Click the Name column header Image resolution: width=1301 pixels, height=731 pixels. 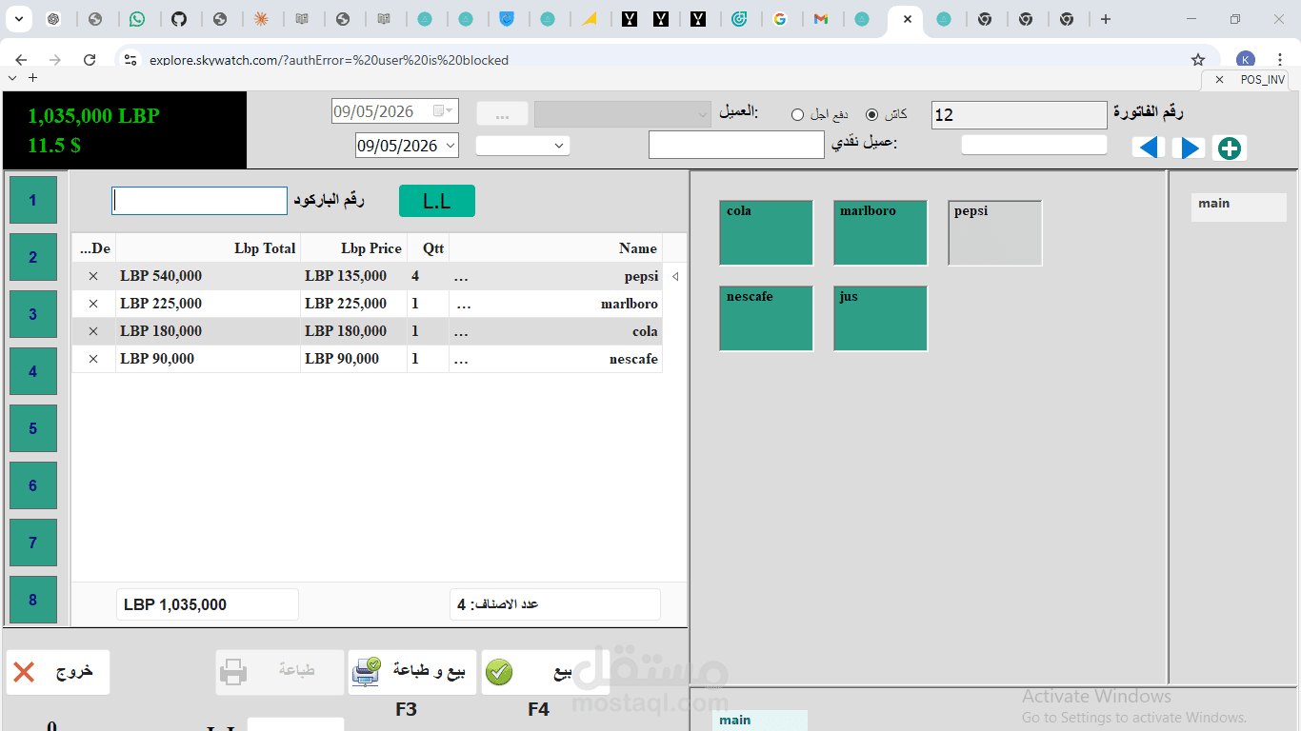(x=555, y=248)
